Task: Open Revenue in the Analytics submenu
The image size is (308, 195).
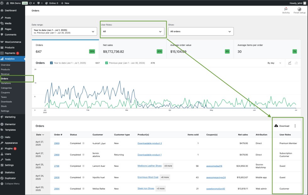Action: coord(5,74)
